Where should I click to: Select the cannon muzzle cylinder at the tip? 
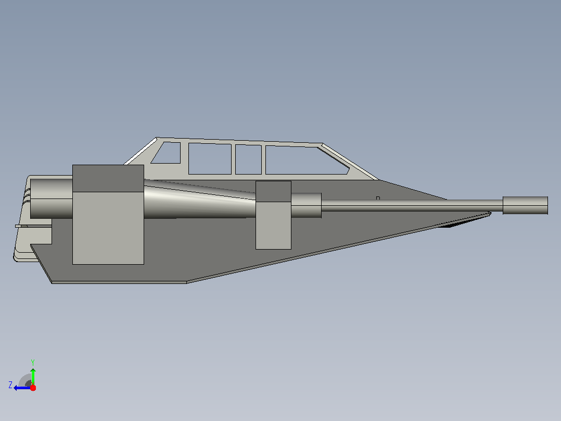tap(525, 205)
